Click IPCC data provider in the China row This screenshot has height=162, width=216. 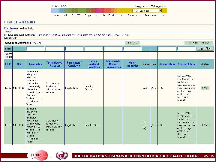pos(160,125)
